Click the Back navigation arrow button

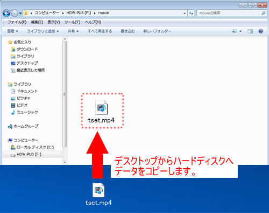coord(6,13)
